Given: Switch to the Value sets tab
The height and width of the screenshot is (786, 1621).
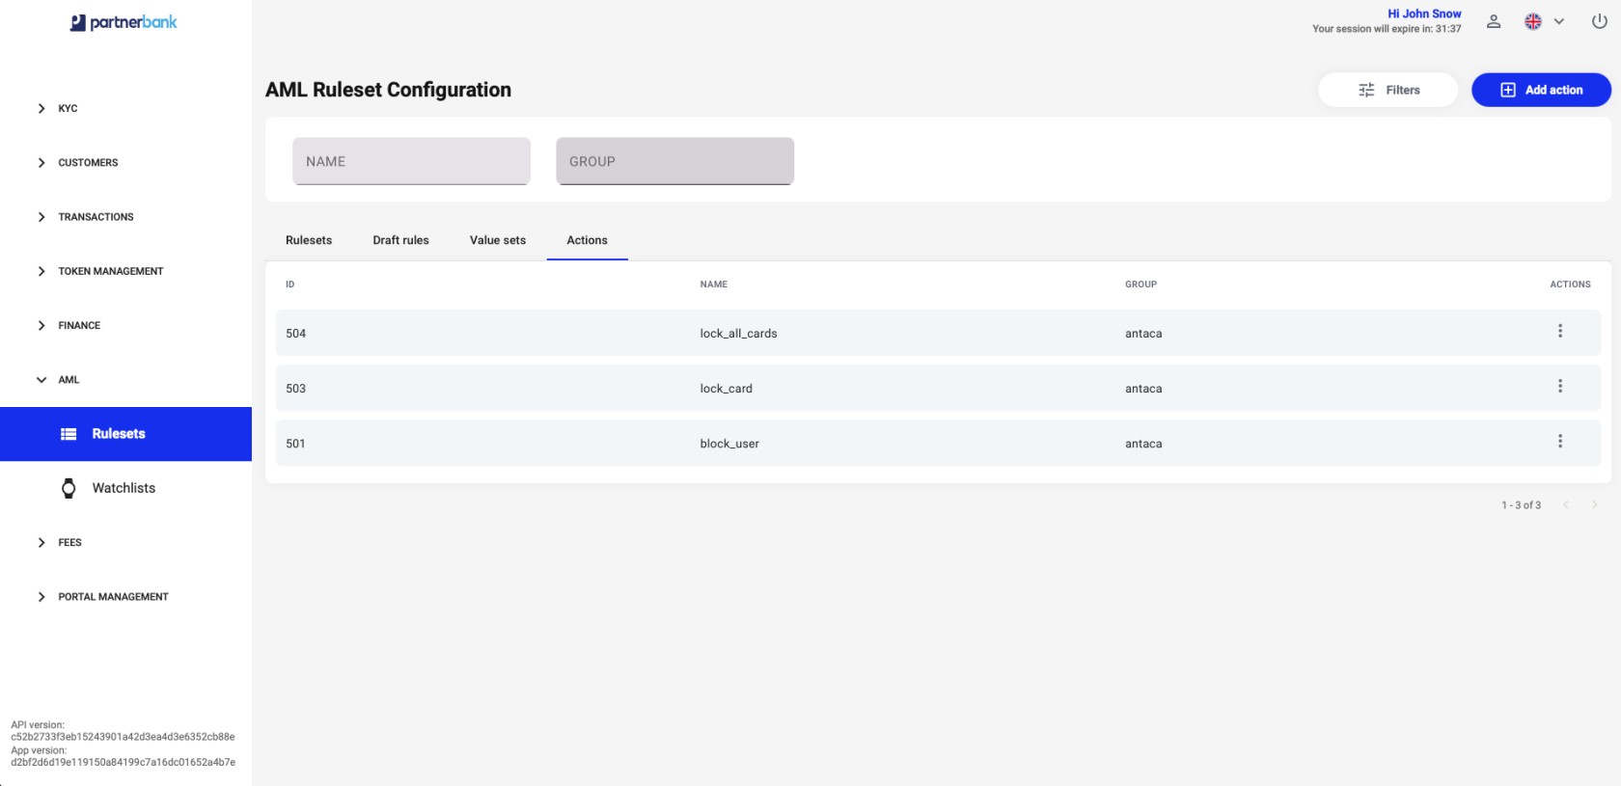Looking at the screenshot, I should tap(498, 240).
